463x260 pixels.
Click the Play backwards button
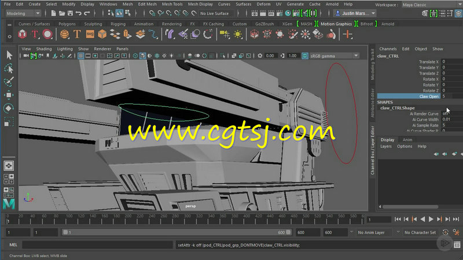[x=422, y=219]
